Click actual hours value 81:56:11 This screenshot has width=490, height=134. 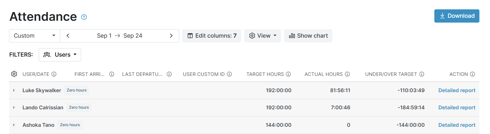pos(340,90)
